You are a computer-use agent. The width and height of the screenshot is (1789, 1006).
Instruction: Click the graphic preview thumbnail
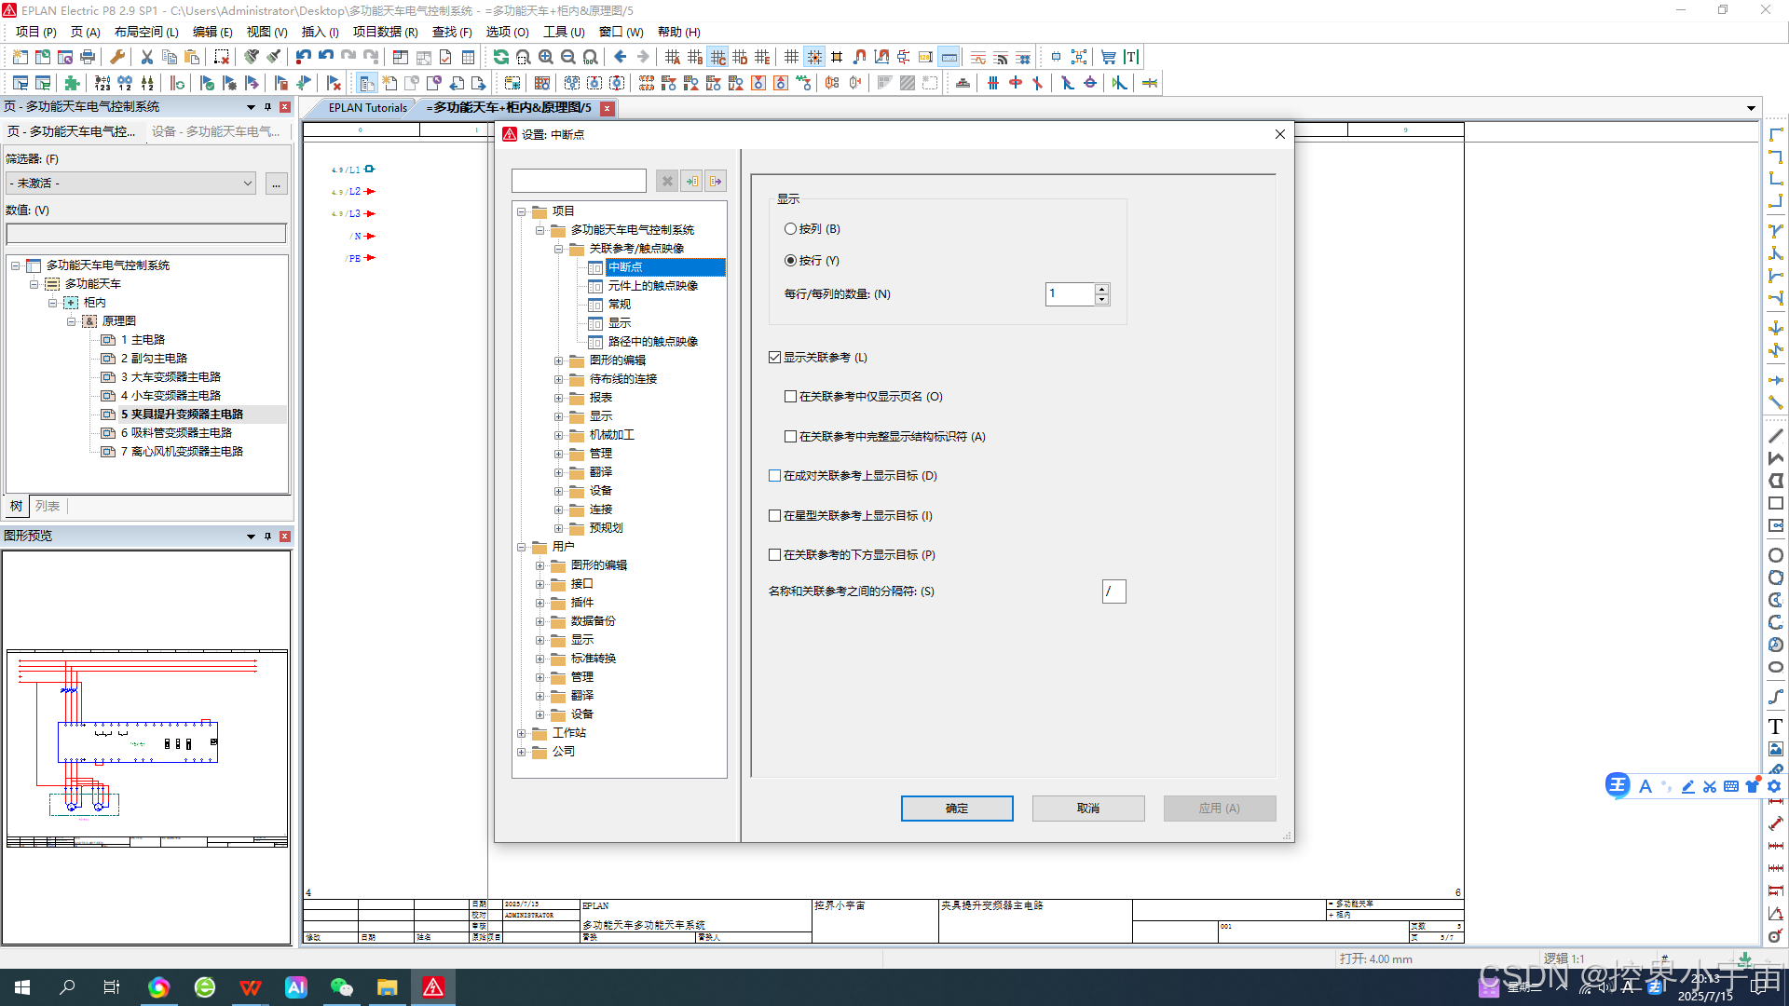(147, 747)
